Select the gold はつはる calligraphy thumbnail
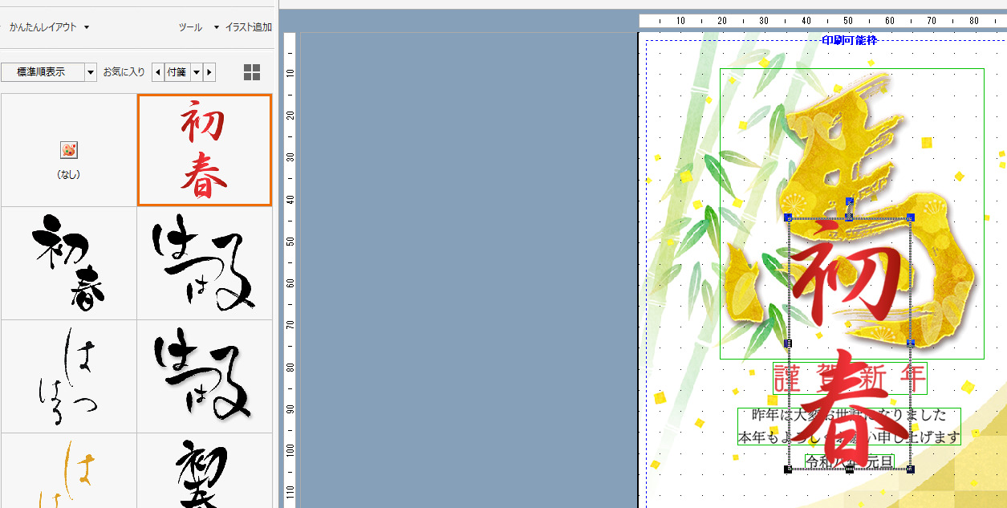The height and width of the screenshot is (508, 1007). point(69,473)
